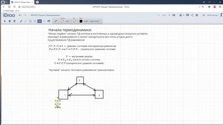This screenshot has width=223, height=125.
Task: Open the share board icon
Action: (x=192, y=15)
